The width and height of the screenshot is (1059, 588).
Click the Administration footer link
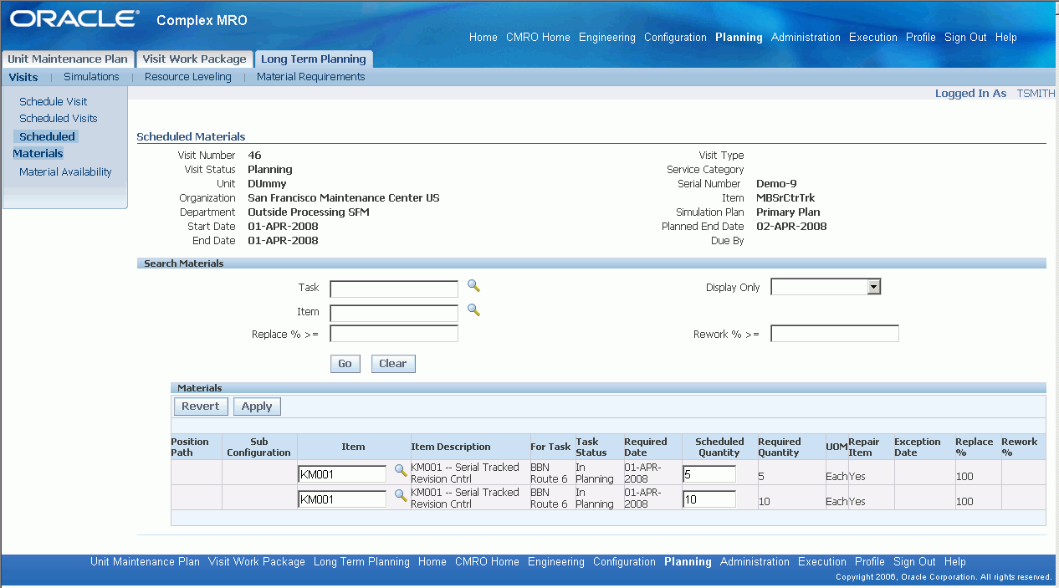755,562
